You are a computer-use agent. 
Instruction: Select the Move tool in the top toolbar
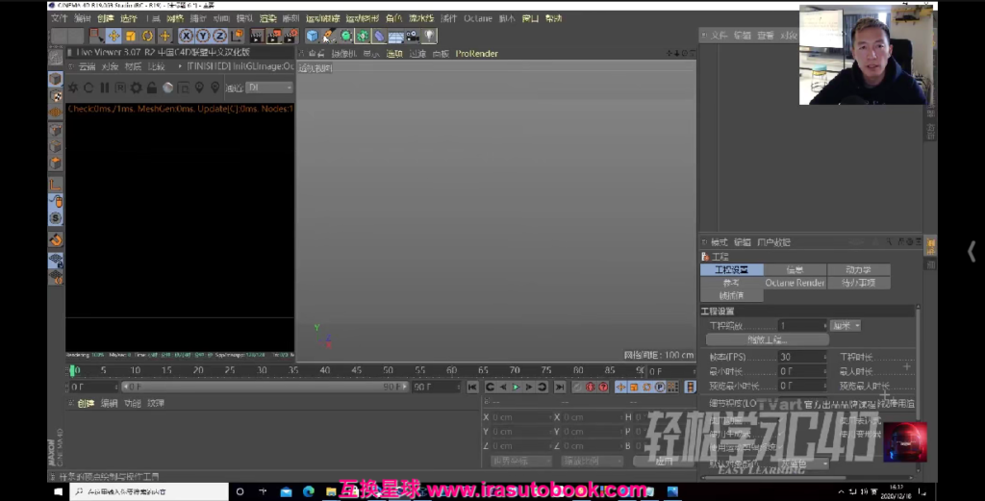coord(114,36)
